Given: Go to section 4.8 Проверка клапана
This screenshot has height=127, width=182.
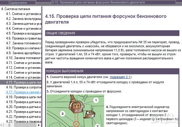Looking at the screenshot, I should (24, 48).
